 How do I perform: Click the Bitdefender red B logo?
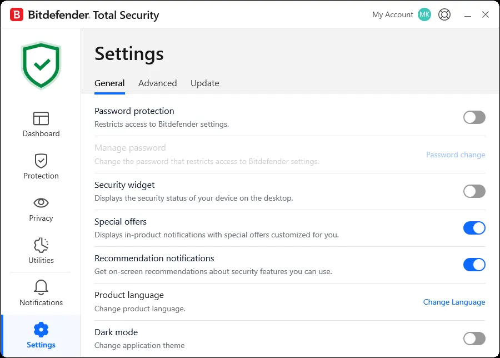pos(17,14)
